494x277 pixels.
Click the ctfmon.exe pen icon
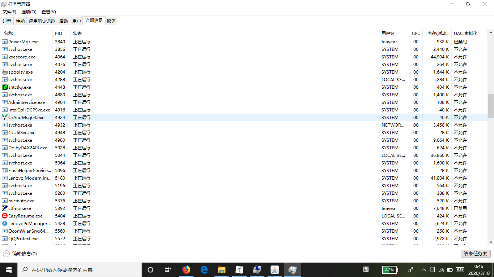pos(5,208)
